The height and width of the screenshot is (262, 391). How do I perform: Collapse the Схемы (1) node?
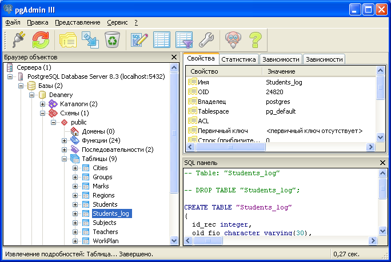[x=42, y=114]
